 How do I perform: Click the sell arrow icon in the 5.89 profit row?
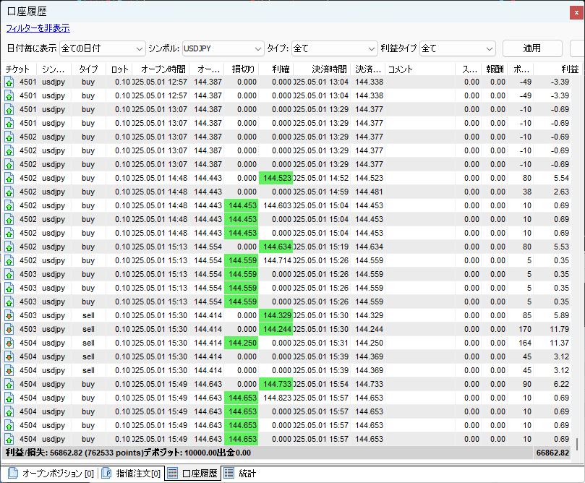9,315
